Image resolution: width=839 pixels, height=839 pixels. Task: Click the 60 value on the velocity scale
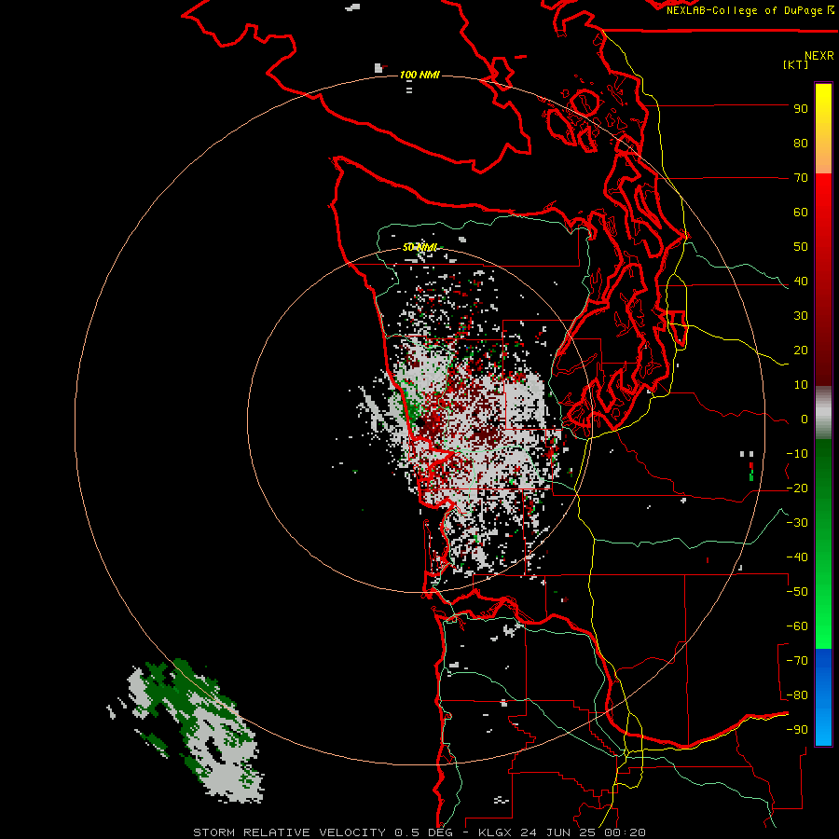pos(801,213)
